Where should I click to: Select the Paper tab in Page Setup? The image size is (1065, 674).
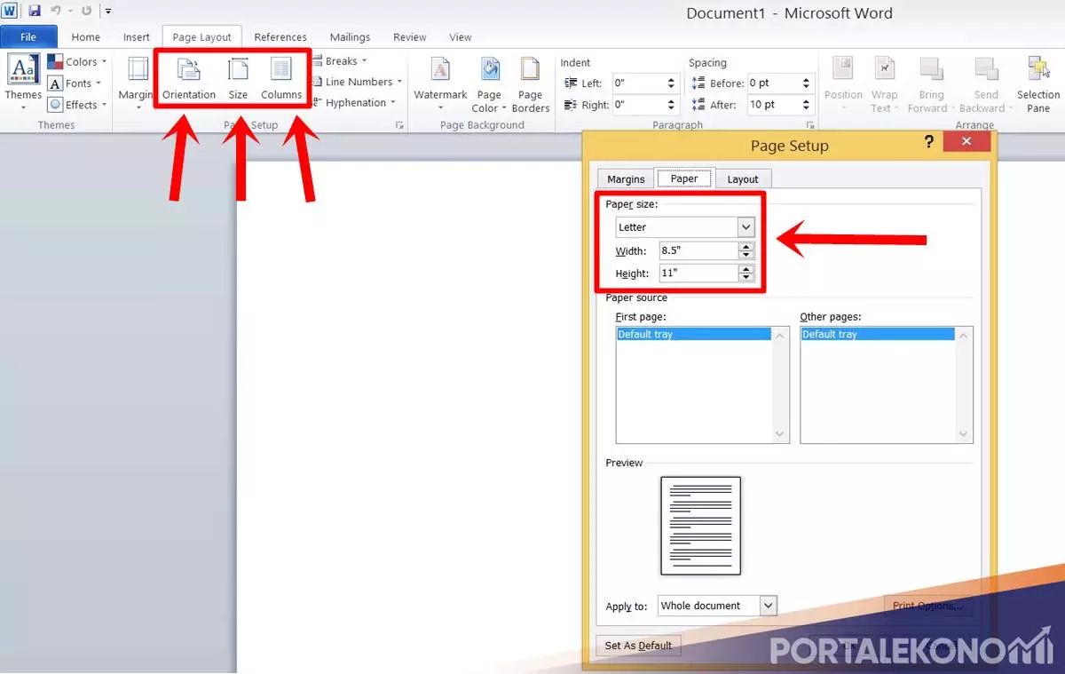tap(684, 178)
